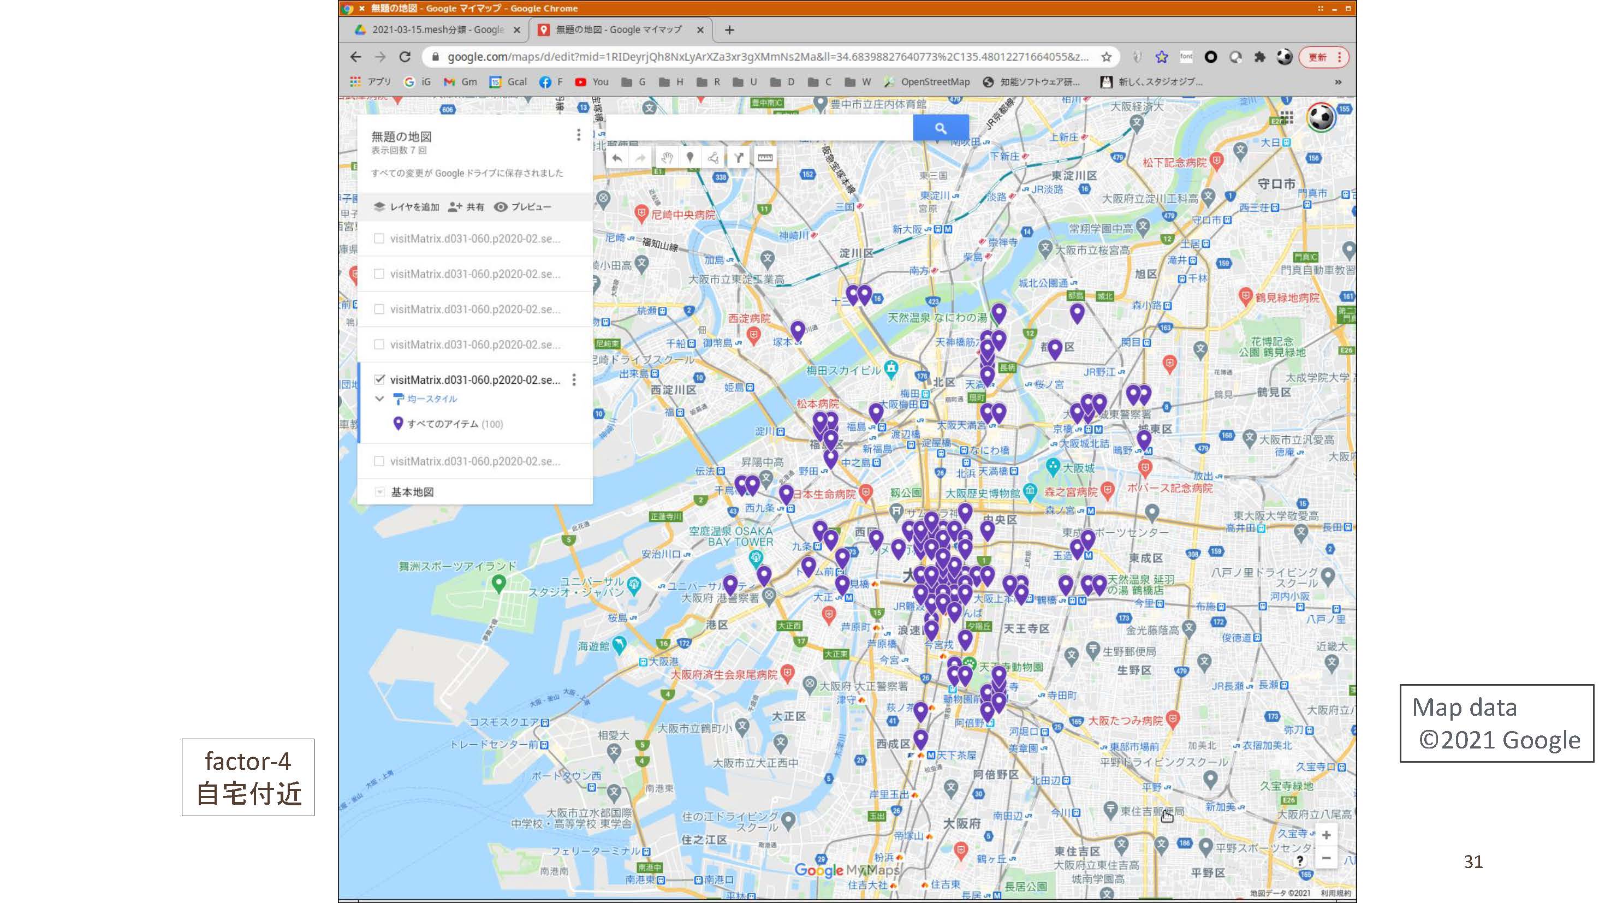Select the add directions tool
The height and width of the screenshot is (903, 1605).
coord(739,158)
